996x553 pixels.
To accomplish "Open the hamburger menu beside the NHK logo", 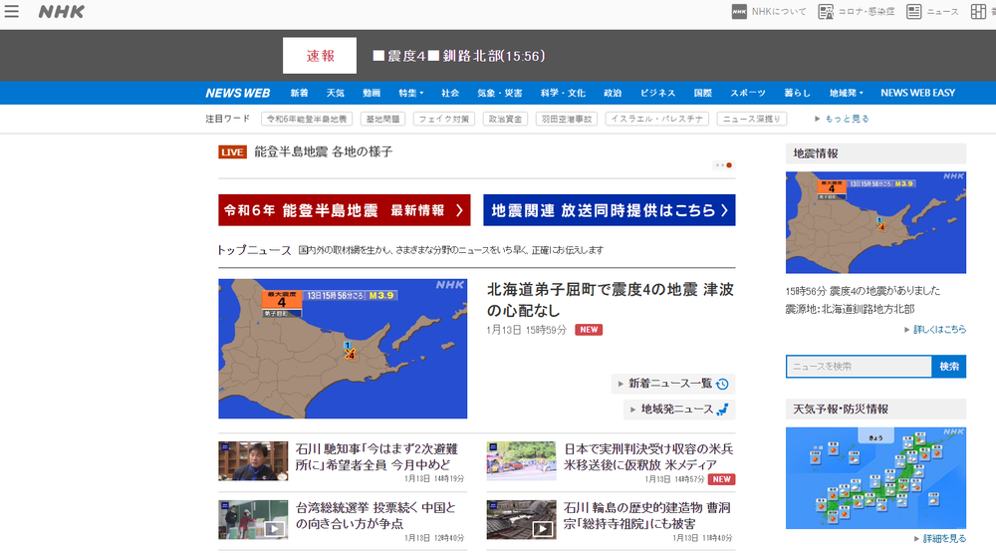I will [x=12, y=12].
